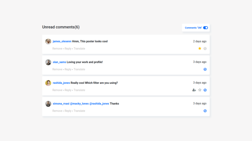Toggle the blue checkmark on simona_rnasi's comment
The width and height of the screenshot is (252, 141).
tap(205, 111)
